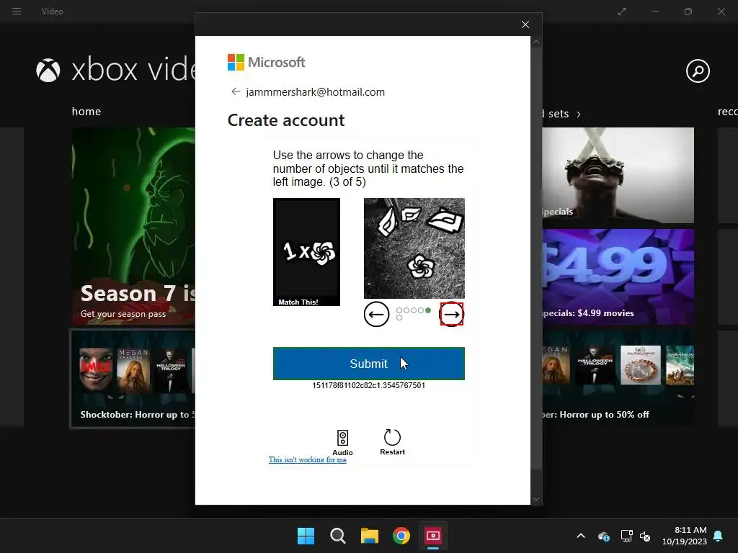Open OneDrive tray icon
The height and width of the screenshot is (553, 738).
tap(603, 536)
